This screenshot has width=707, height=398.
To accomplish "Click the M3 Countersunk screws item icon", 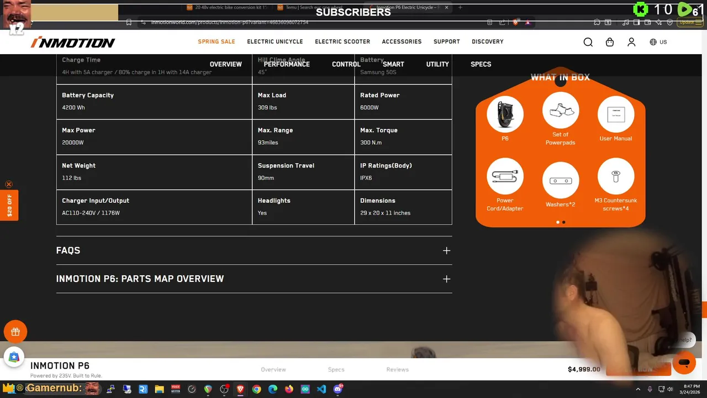I will 616,176.
